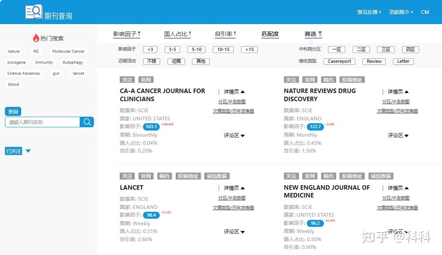
Task: Open 官网 for CA-A Cancer Journal
Action: point(146,80)
